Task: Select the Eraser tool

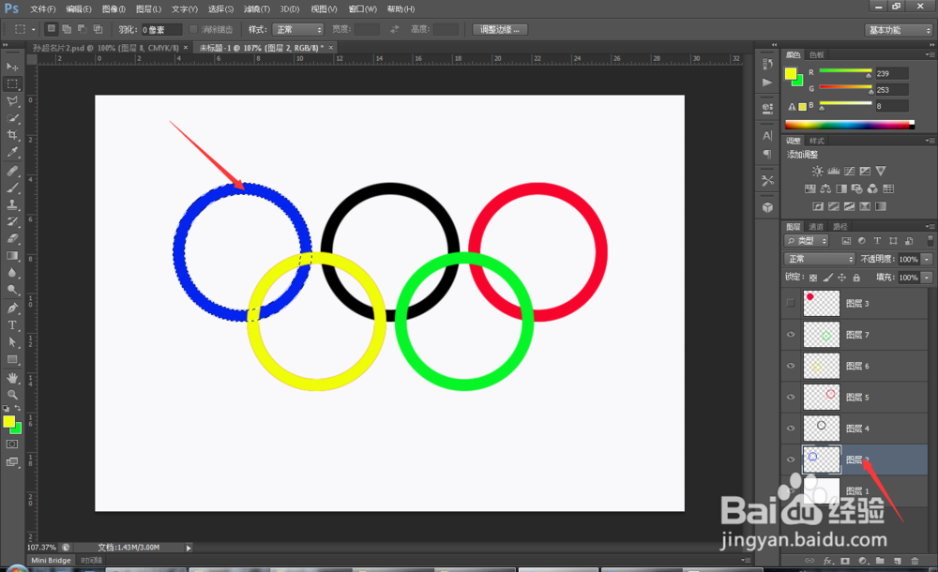Action: [x=12, y=238]
